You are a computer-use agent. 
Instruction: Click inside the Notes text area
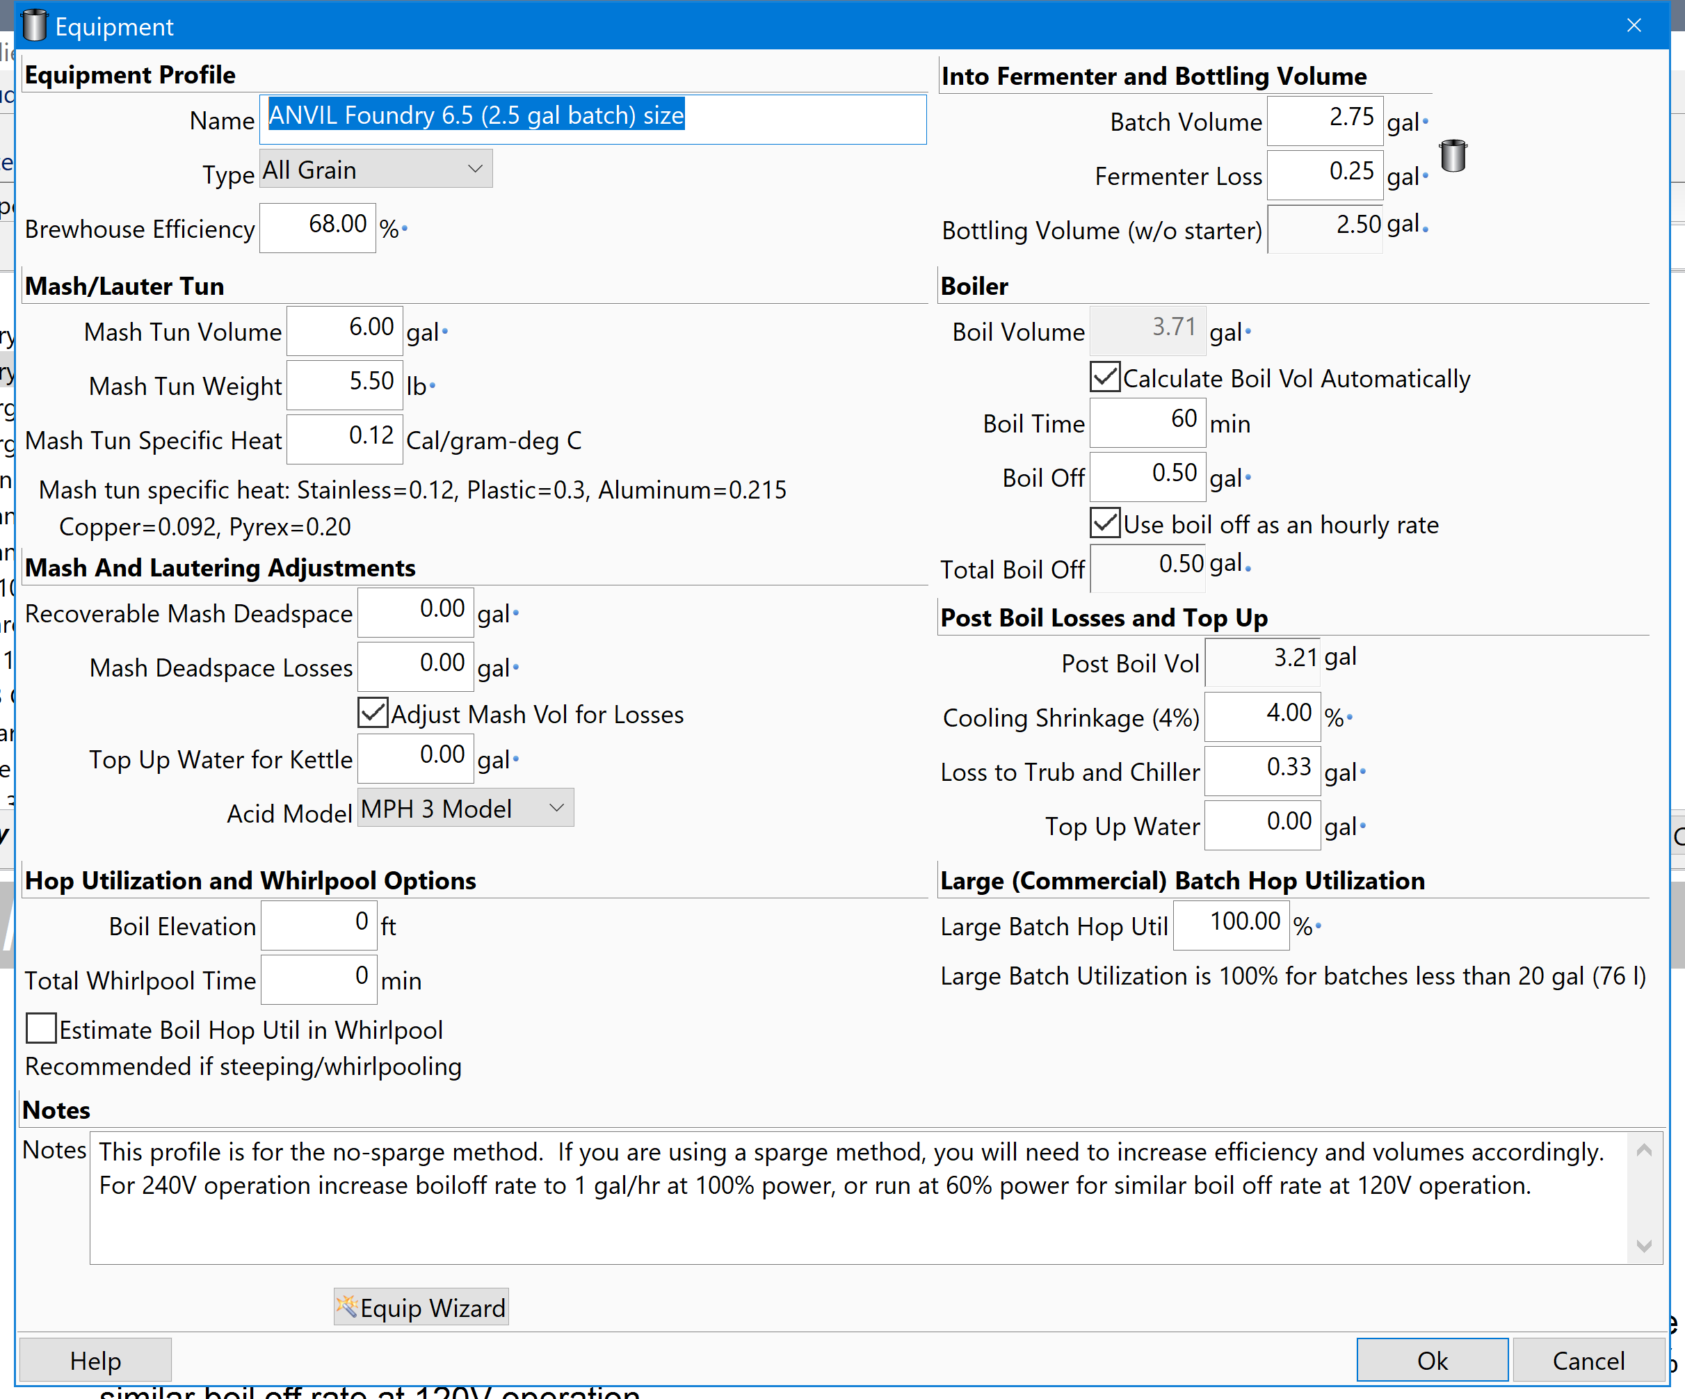(859, 1197)
